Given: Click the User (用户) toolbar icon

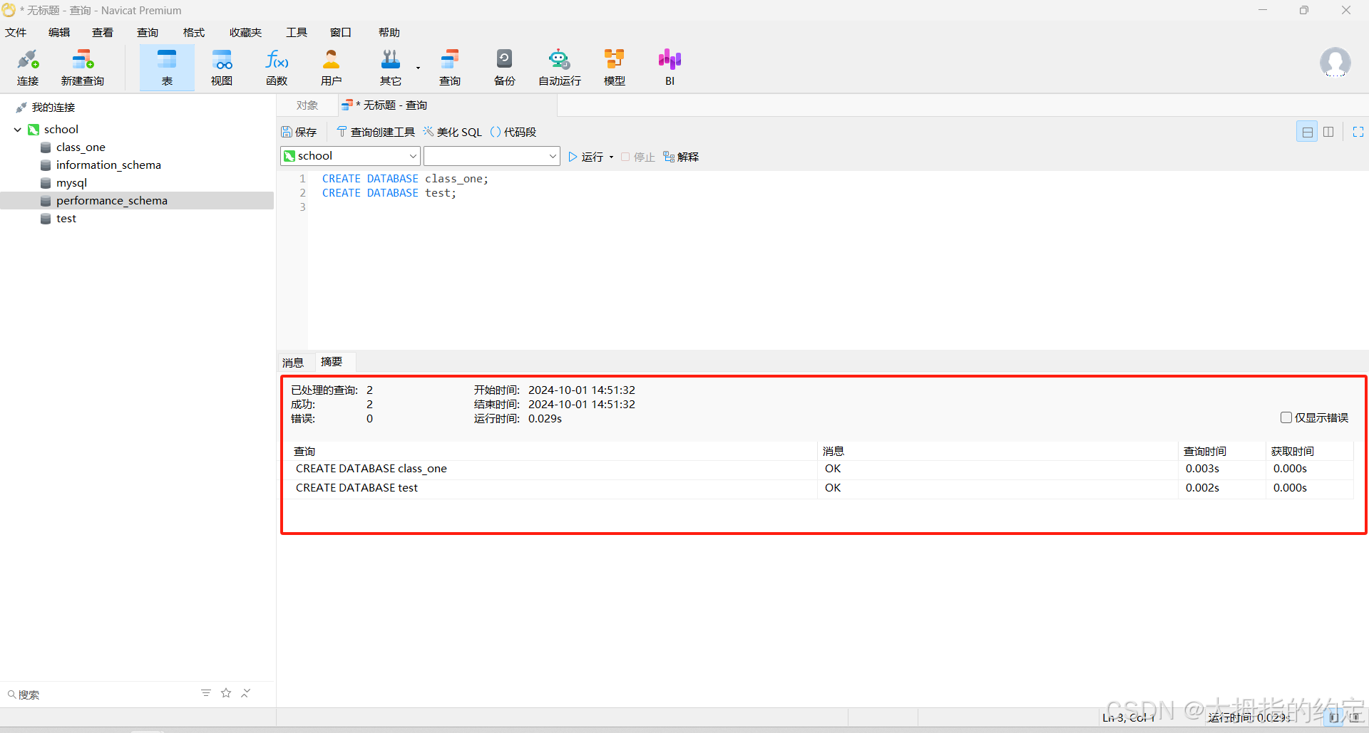Looking at the screenshot, I should [331, 68].
